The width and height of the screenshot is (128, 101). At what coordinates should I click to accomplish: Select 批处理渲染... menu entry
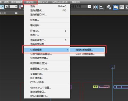47,78
